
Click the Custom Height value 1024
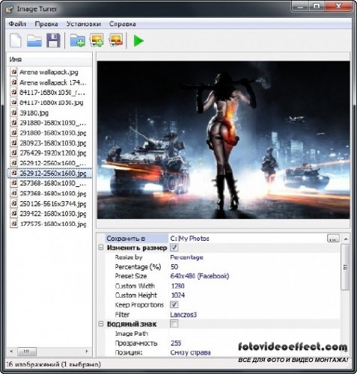coord(178,295)
